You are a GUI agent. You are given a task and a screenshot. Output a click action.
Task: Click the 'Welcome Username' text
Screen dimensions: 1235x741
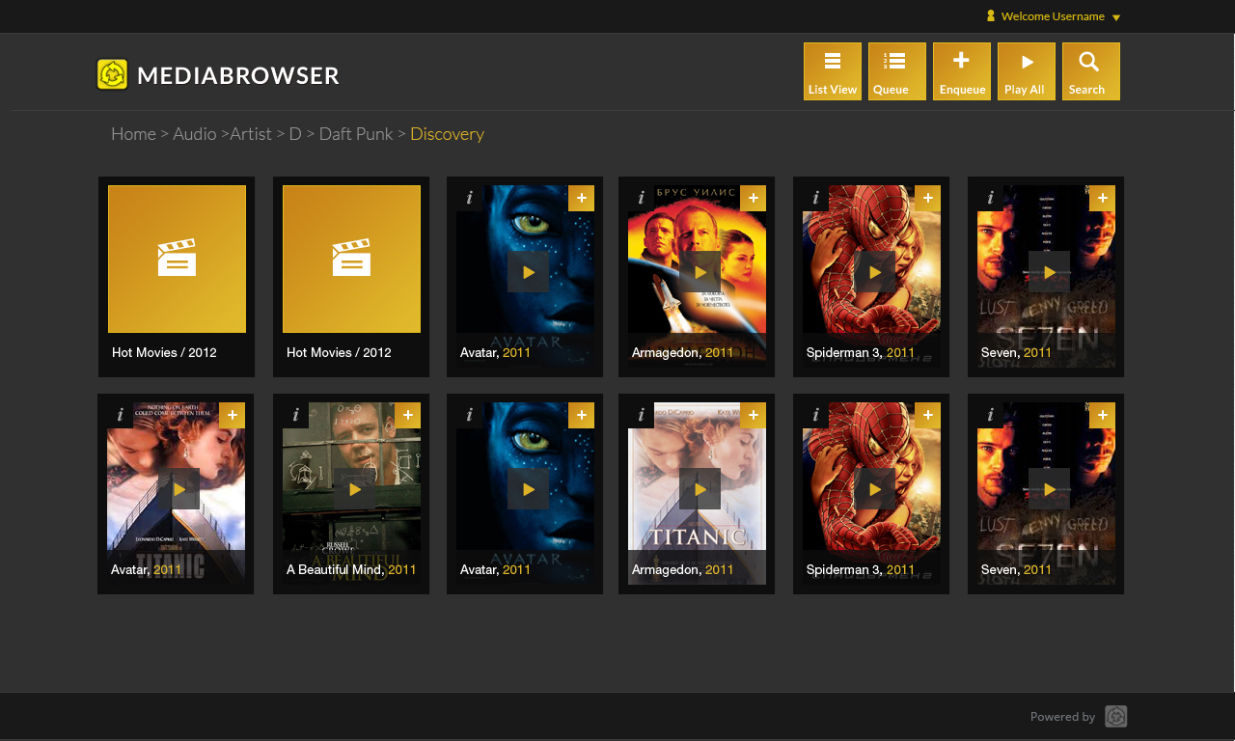coord(1053,16)
